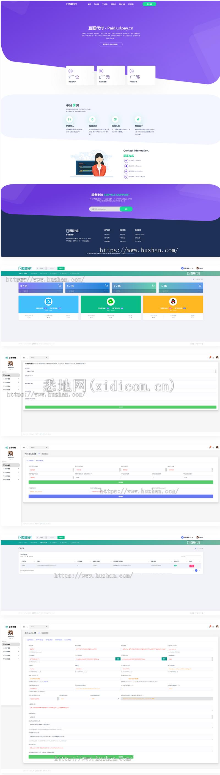
Task: Click the second green upload button in 系统参数配置 form
Action: click(164, 659)
